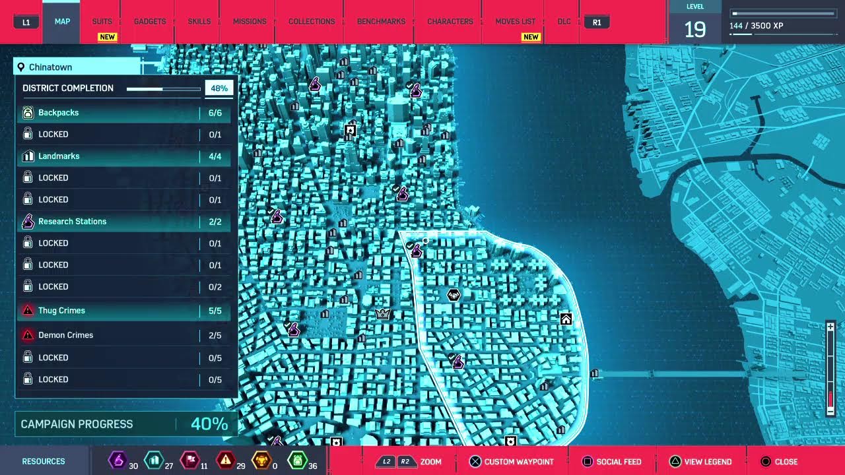Image resolution: width=845 pixels, height=475 pixels.
Task: Click the landmark marker on the bridge
Action: coord(594,373)
